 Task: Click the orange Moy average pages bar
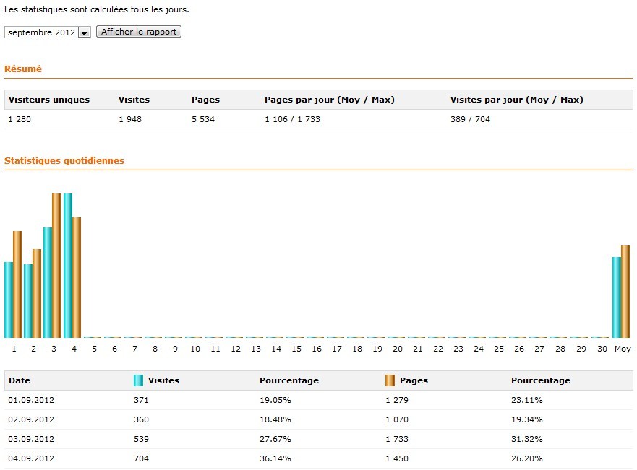625,292
